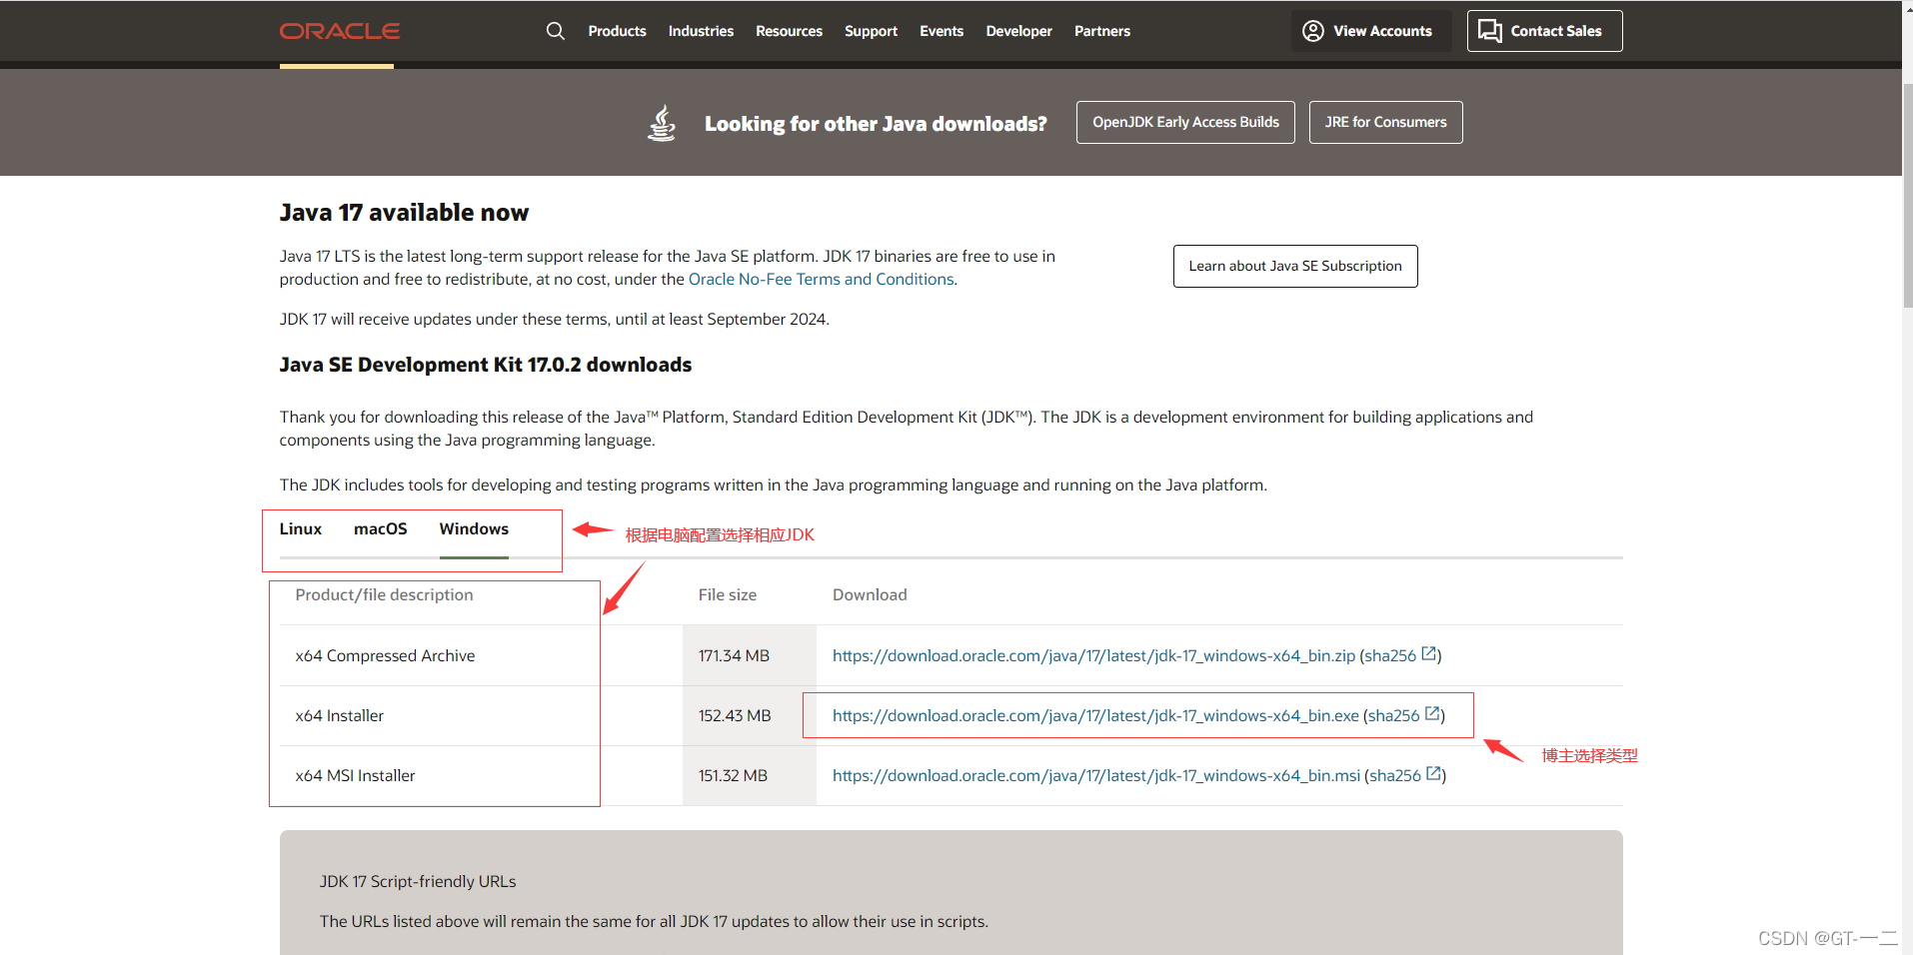The image size is (1913, 955).
Task: Click the x64 Compressed Archive row label
Action: pos(385,655)
